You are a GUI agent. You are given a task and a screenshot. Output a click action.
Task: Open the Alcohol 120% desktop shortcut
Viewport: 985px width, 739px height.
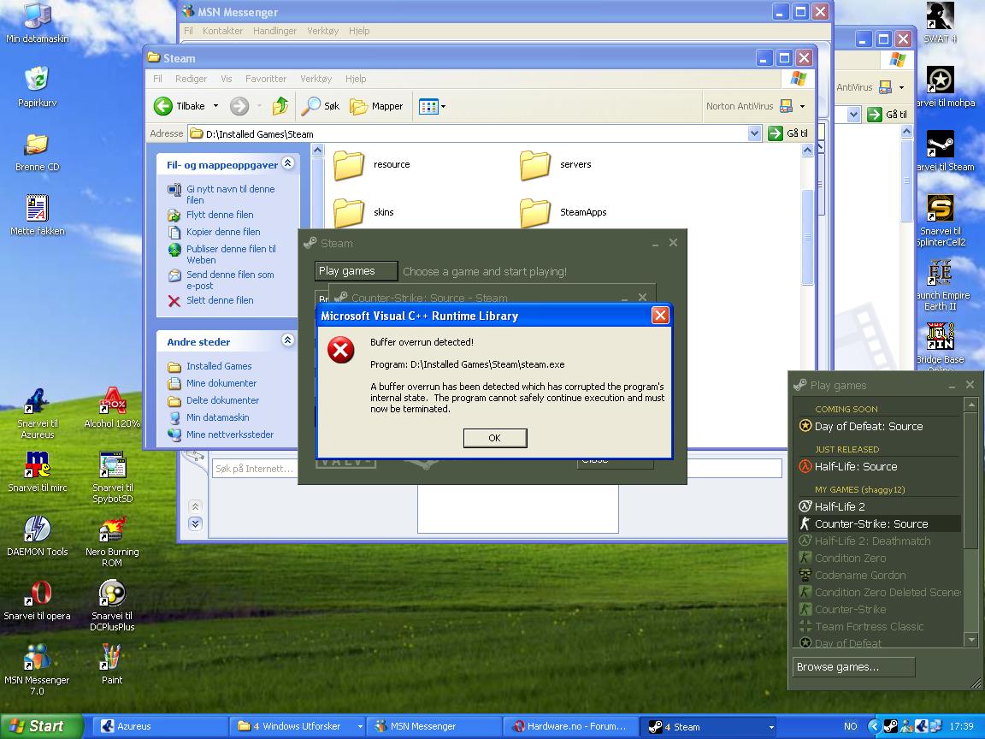point(112,403)
